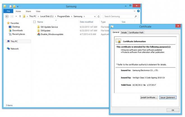185x117 pixels.
Task: Click the Network icon in navigation pane
Action: (x=8, y=48)
